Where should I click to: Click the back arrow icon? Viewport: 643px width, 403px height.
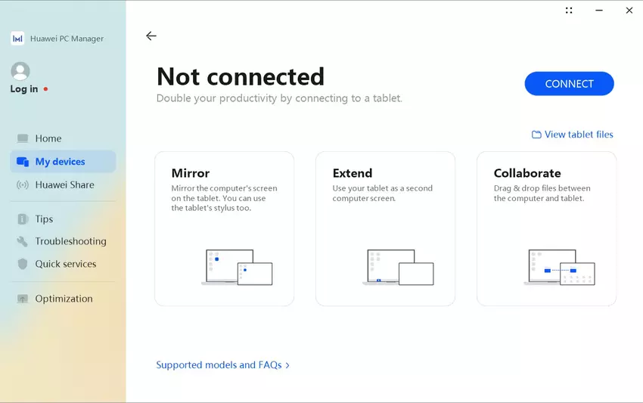tap(151, 36)
